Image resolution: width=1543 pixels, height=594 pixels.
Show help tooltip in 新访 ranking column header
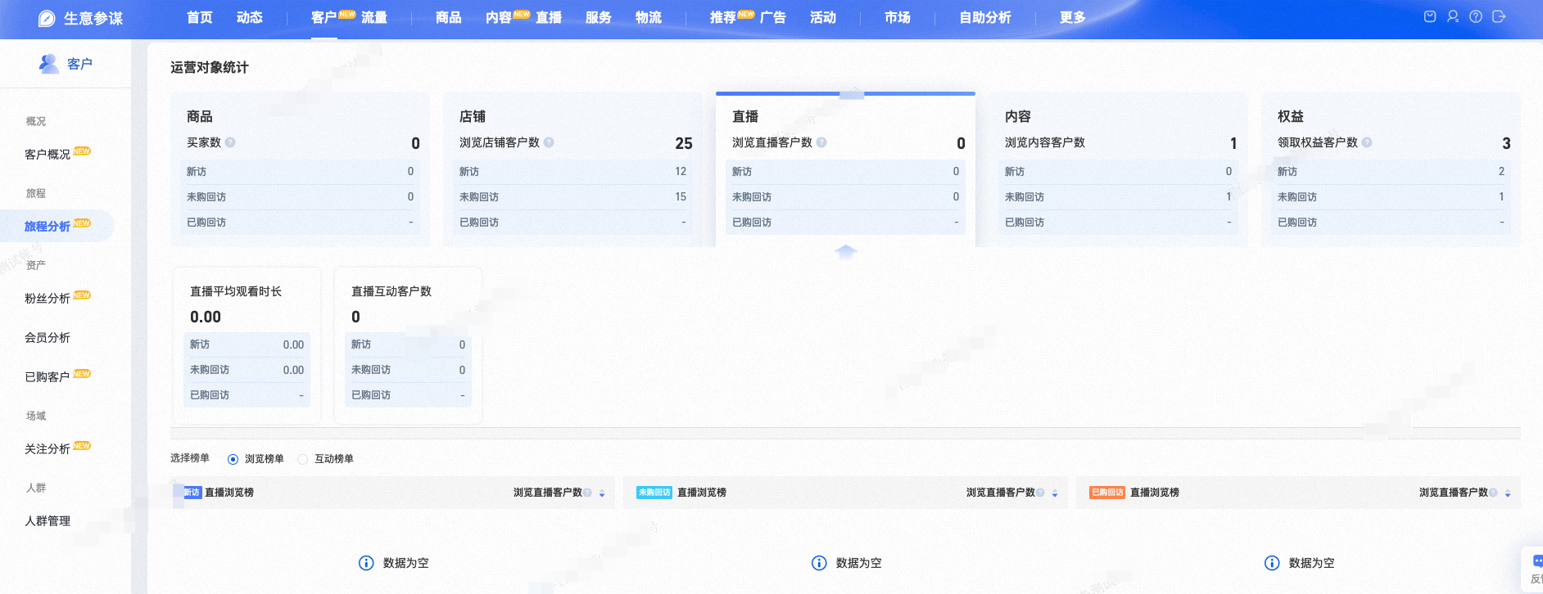(x=587, y=493)
